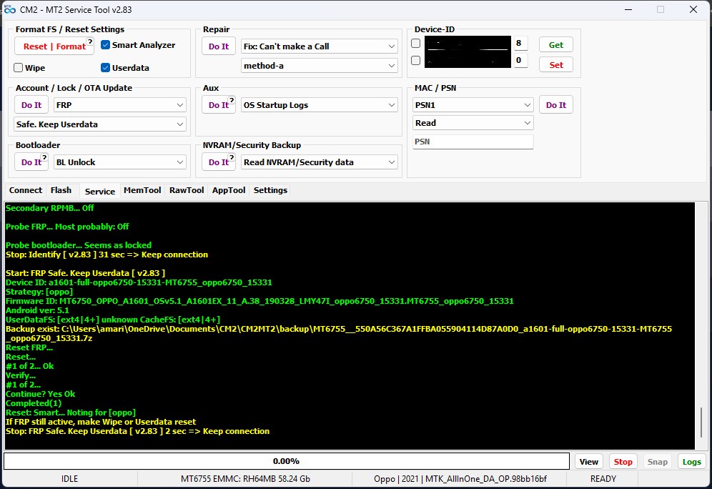The width and height of the screenshot is (712, 489).
Task: Open the MemTool tab
Action: click(142, 190)
